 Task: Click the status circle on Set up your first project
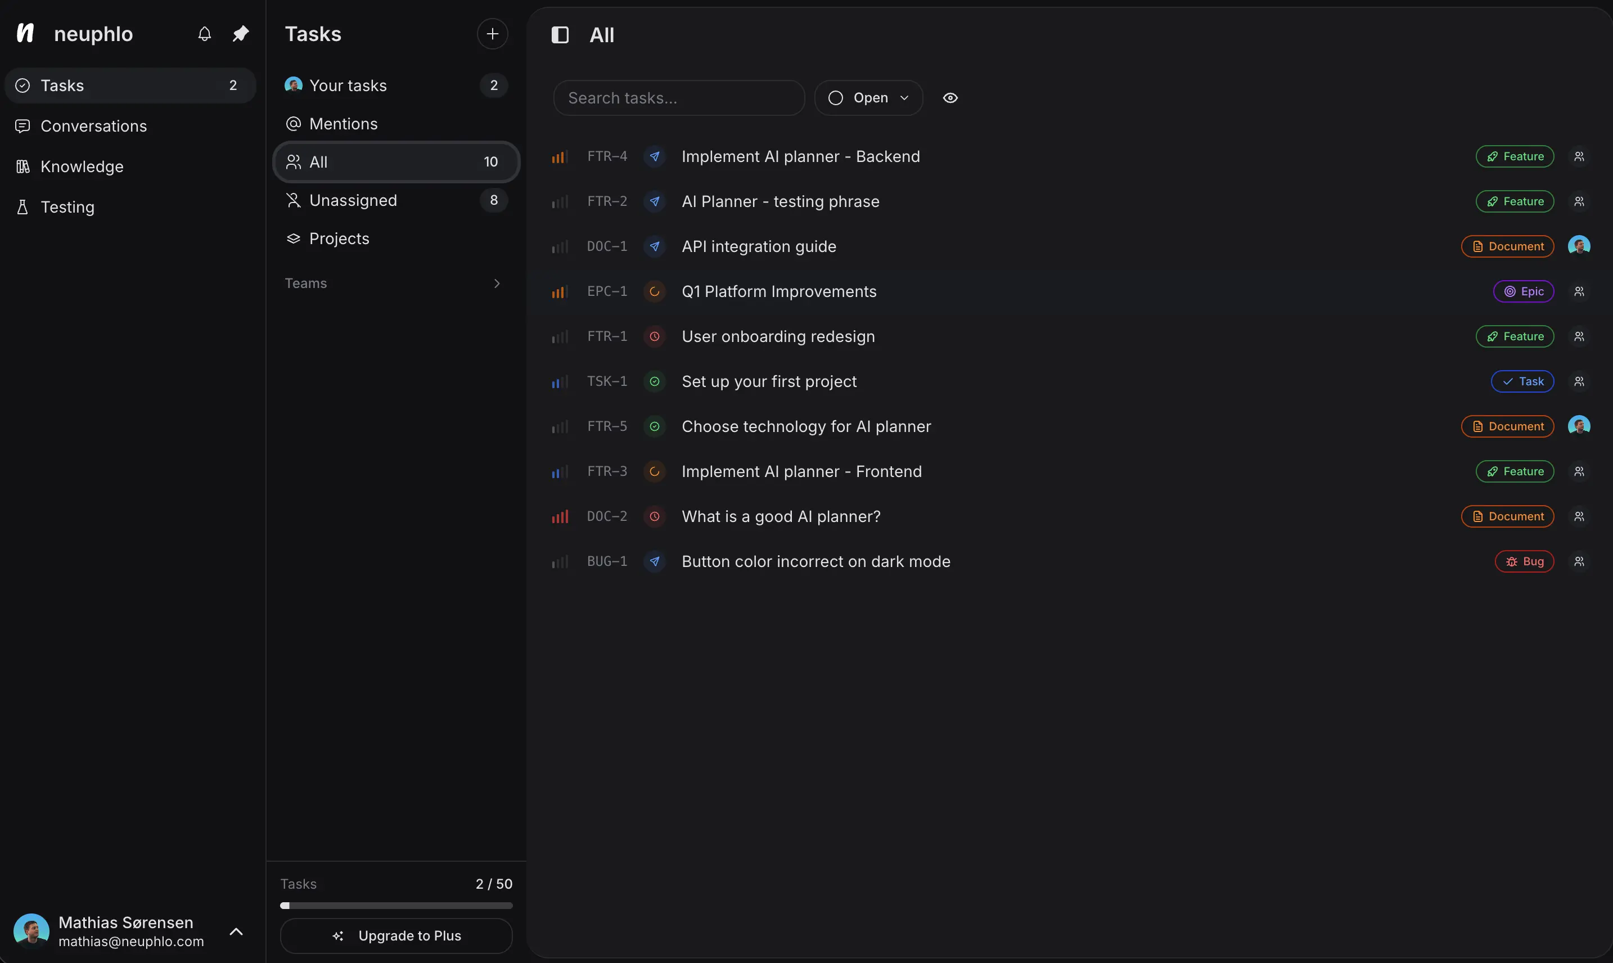coord(655,381)
